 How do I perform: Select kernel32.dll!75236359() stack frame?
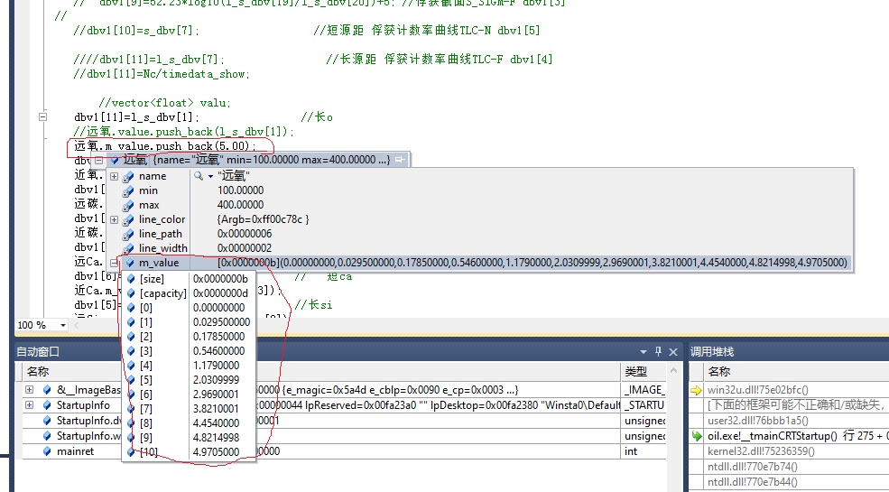coord(761,451)
